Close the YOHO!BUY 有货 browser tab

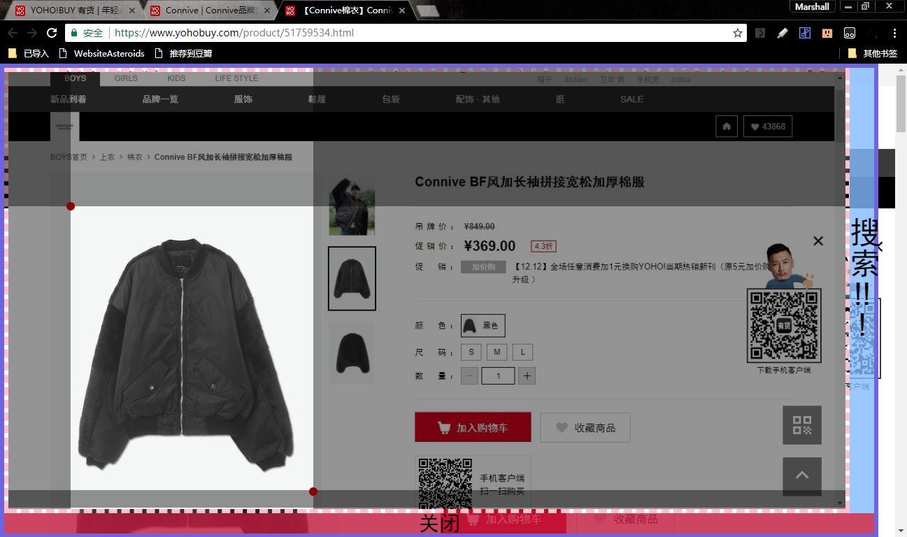(131, 10)
